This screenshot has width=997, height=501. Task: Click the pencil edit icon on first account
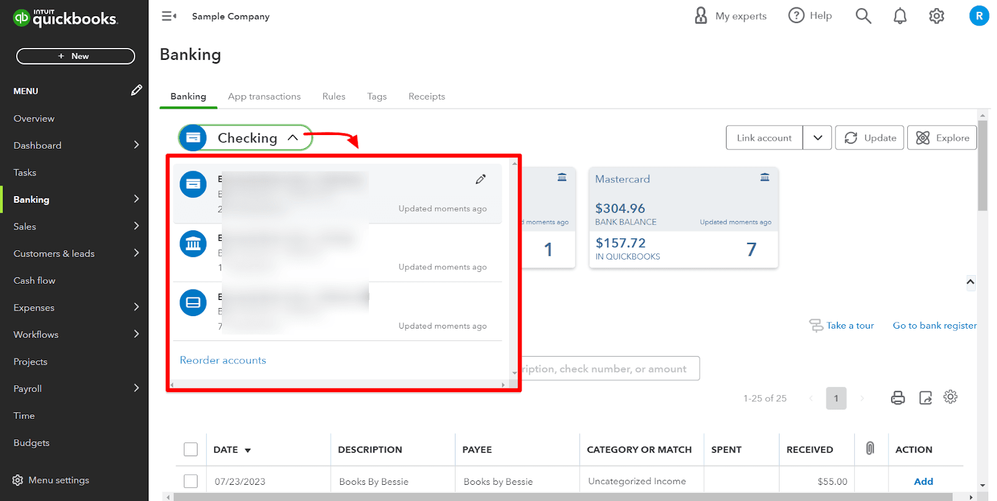pyautogui.click(x=480, y=179)
